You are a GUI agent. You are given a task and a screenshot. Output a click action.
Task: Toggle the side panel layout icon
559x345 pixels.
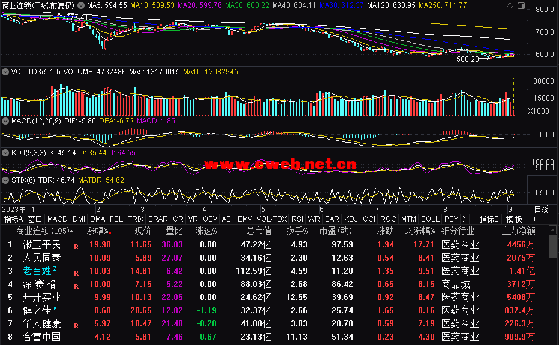click(x=521, y=5)
